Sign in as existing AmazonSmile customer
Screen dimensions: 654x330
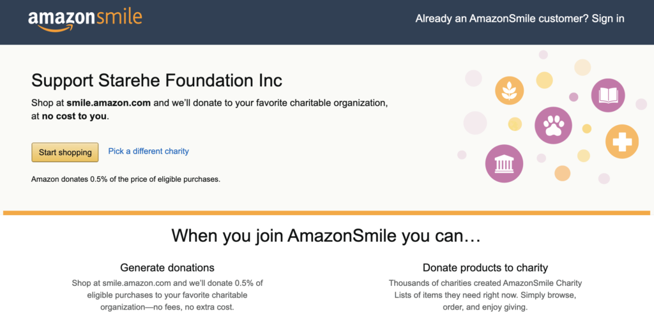click(x=519, y=19)
